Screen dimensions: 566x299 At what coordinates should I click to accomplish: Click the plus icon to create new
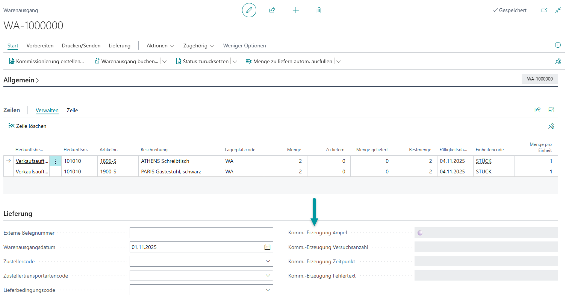click(x=296, y=10)
